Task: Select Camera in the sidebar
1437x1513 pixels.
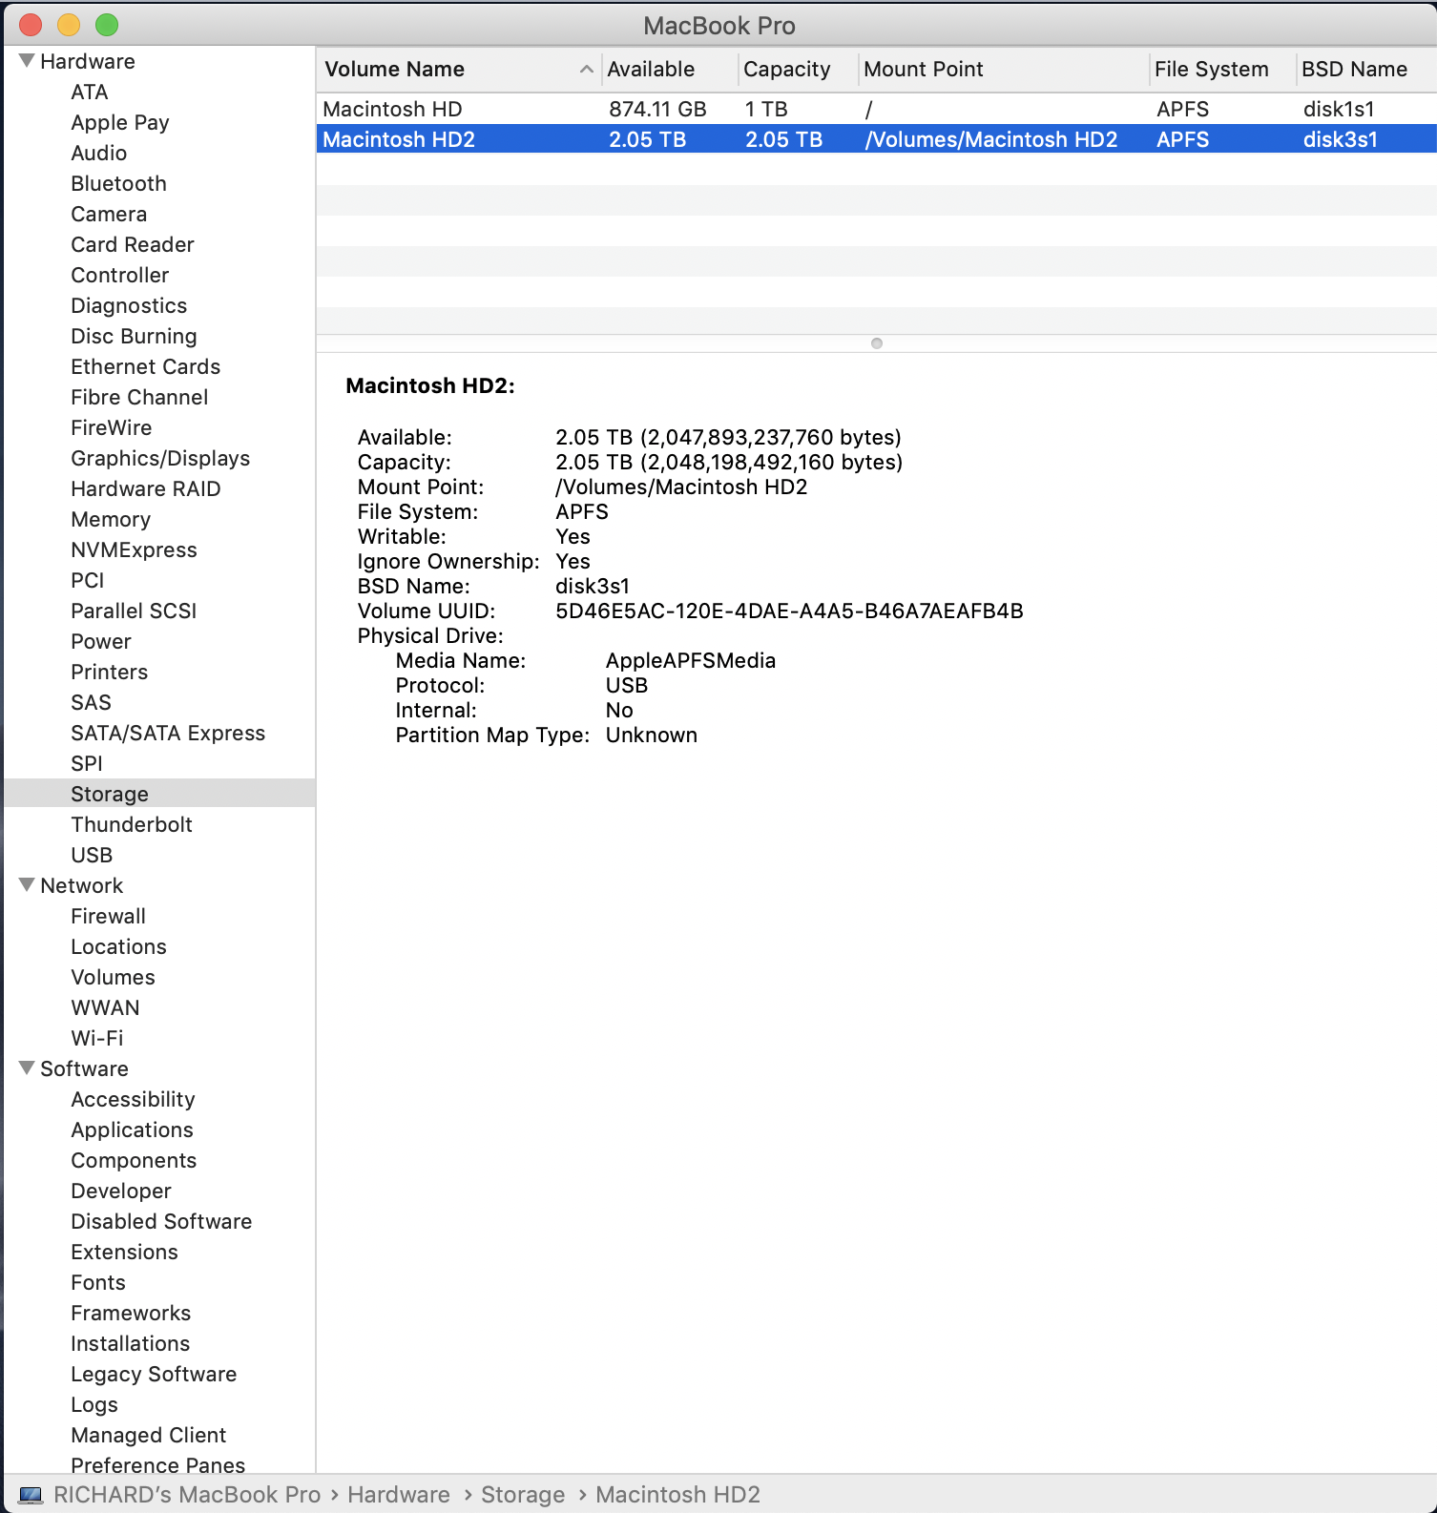Action: click(x=109, y=214)
